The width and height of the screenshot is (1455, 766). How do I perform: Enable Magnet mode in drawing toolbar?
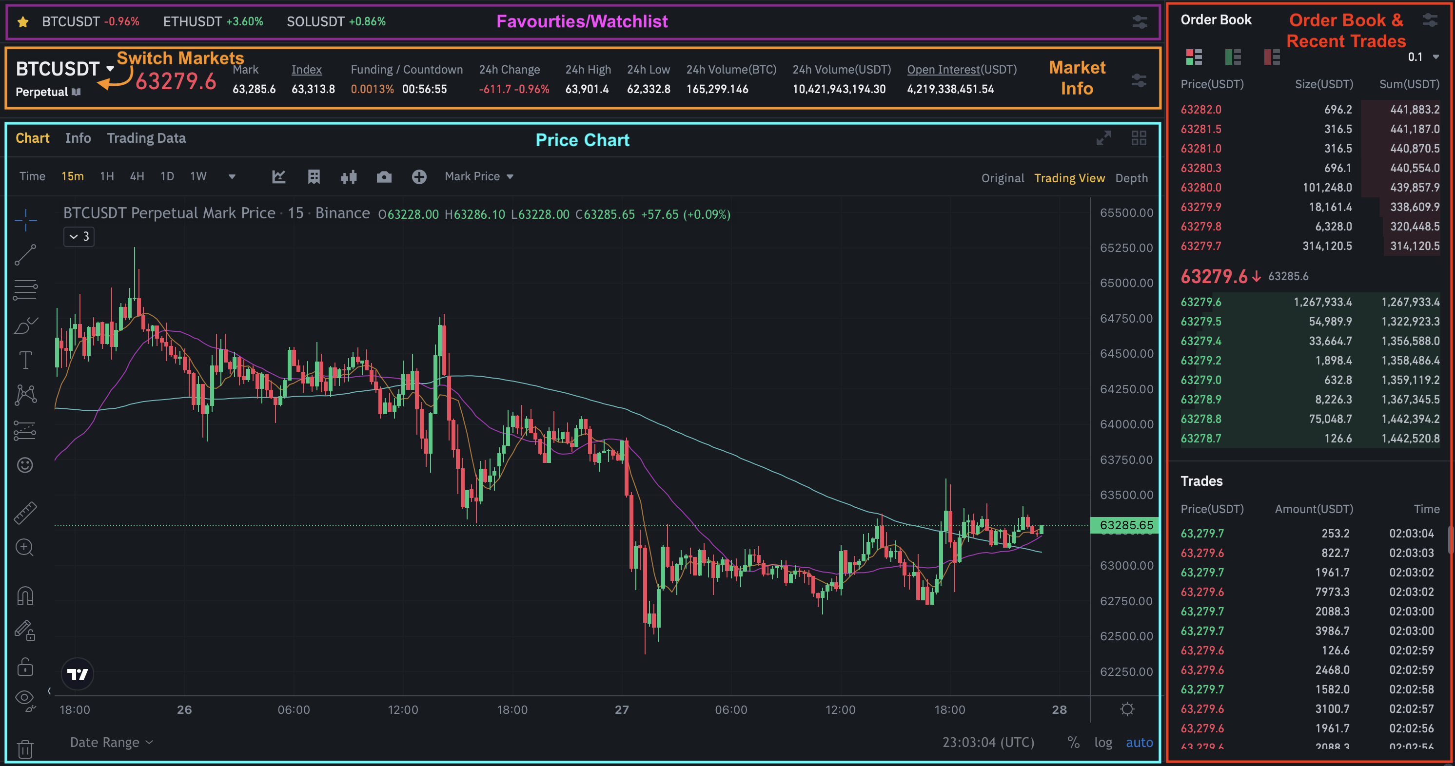[x=25, y=594]
